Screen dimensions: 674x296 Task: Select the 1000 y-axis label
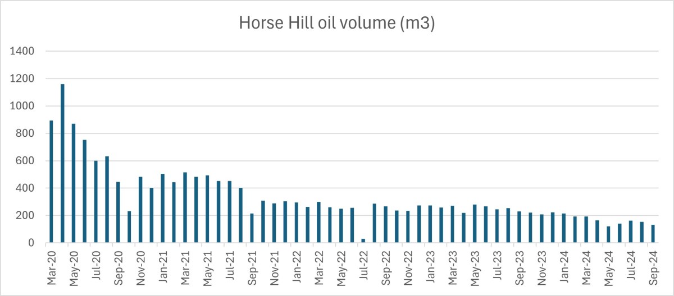click(x=24, y=106)
